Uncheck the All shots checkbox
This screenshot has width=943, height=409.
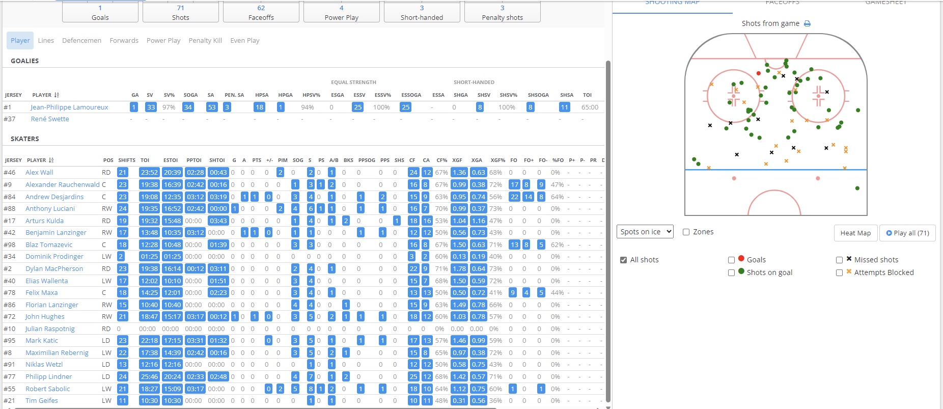[624, 260]
